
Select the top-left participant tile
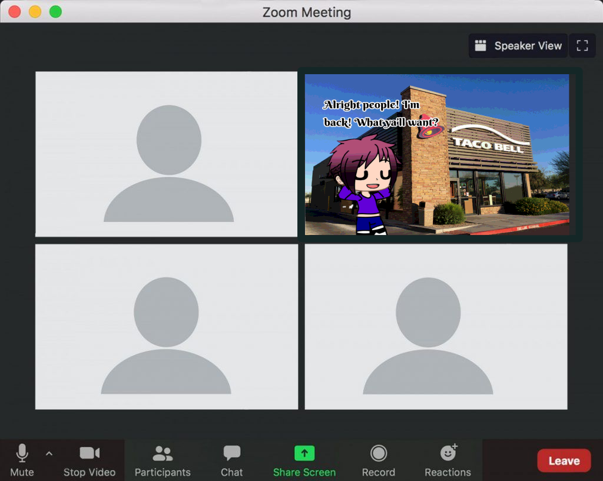(x=167, y=154)
